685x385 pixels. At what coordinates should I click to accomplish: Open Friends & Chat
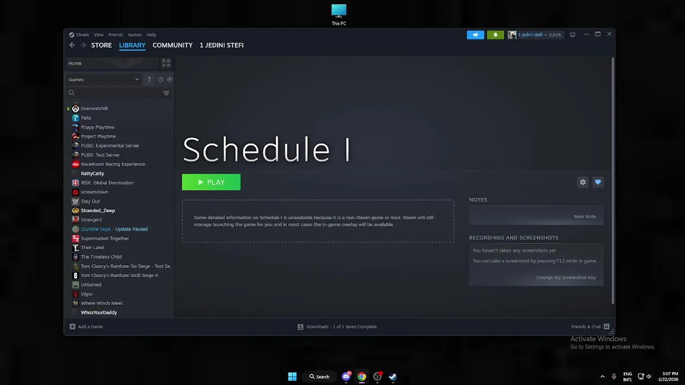pos(586,327)
